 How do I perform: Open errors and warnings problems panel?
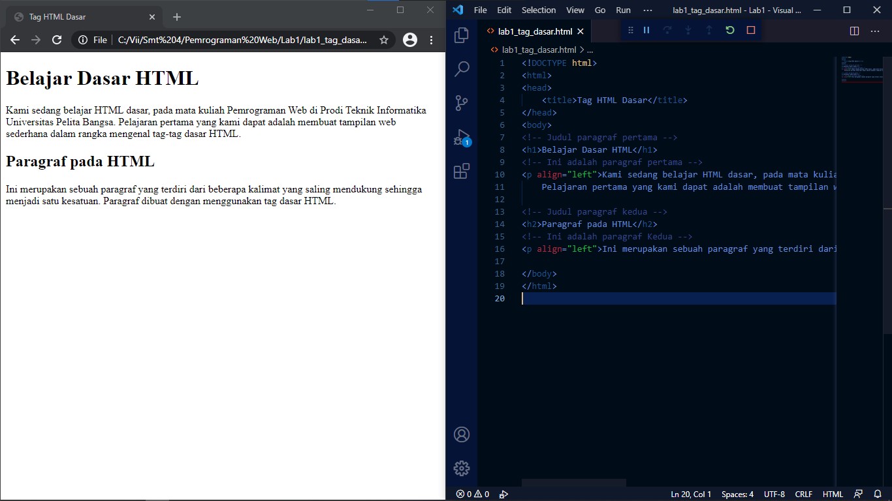click(473, 494)
